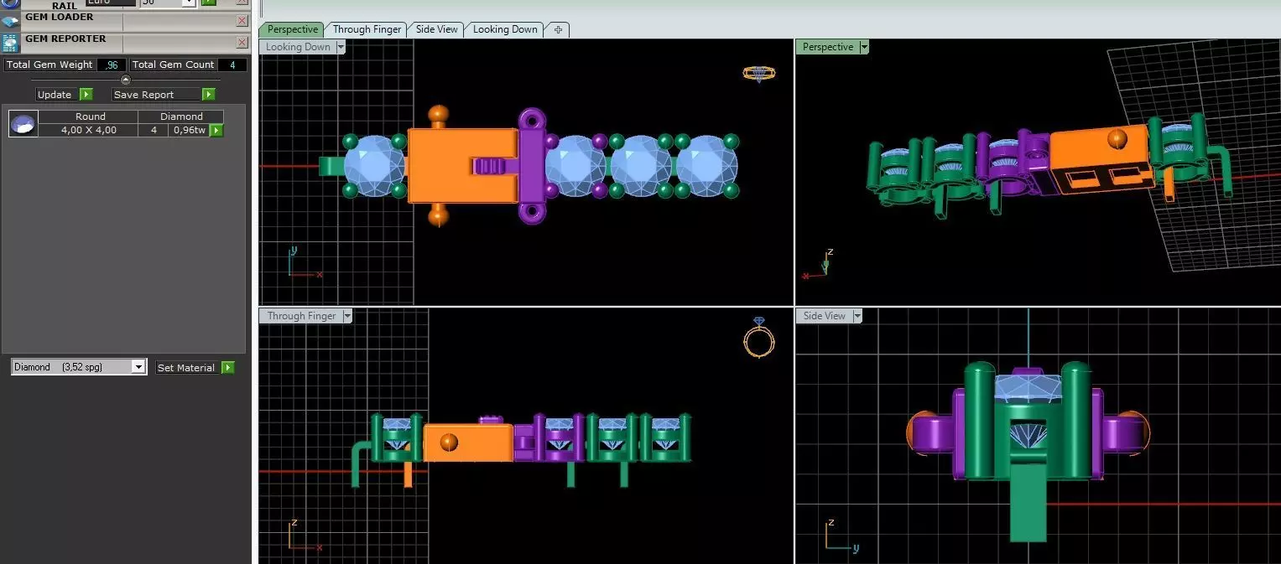Viewport: 1281px width, 564px height.
Task: Click the green arrow next to Update
Action: (86, 95)
